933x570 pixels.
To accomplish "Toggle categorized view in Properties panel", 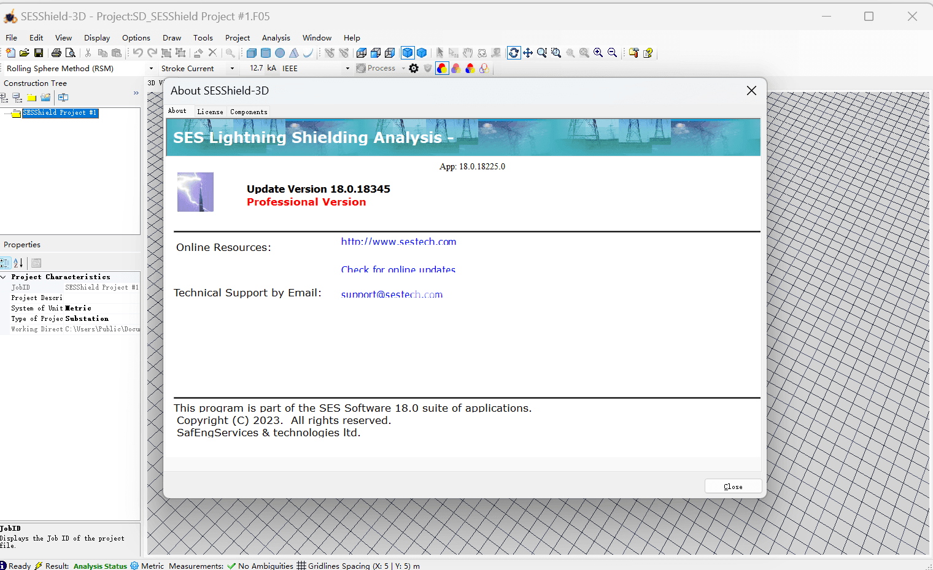I will pos(5,263).
